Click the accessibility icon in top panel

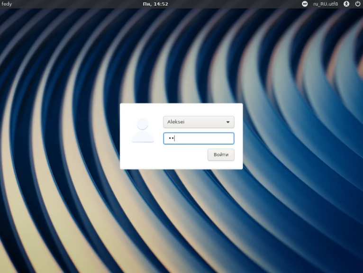point(346,4)
